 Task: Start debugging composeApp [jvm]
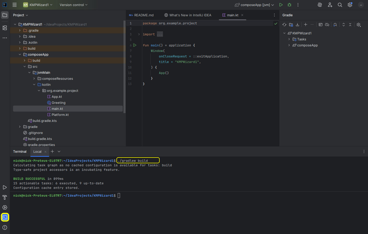point(289,5)
